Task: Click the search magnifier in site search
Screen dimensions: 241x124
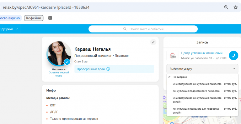Action: pos(125,29)
